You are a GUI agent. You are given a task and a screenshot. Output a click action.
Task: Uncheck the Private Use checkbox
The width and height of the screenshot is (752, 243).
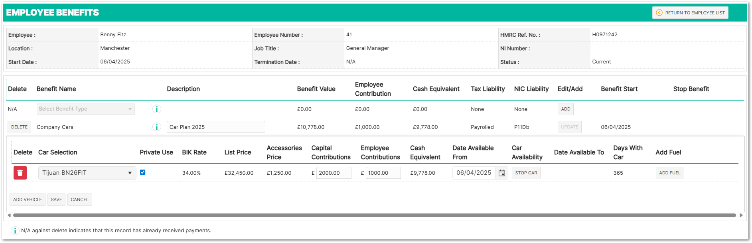click(x=142, y=172)
